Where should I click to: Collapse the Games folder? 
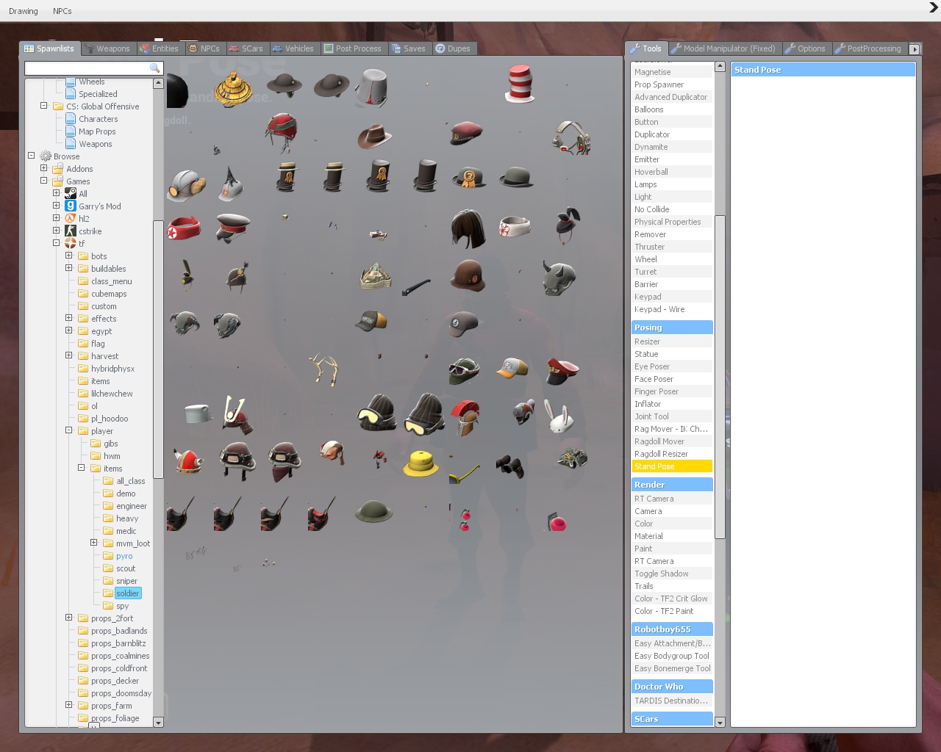click(x=44, y=181)
